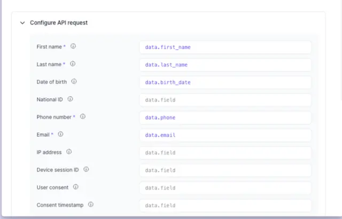The width and height of the screenshot is (342, 219).
Task: Click the User consent label
Action: pyautogui.click(x=52, y=187)
